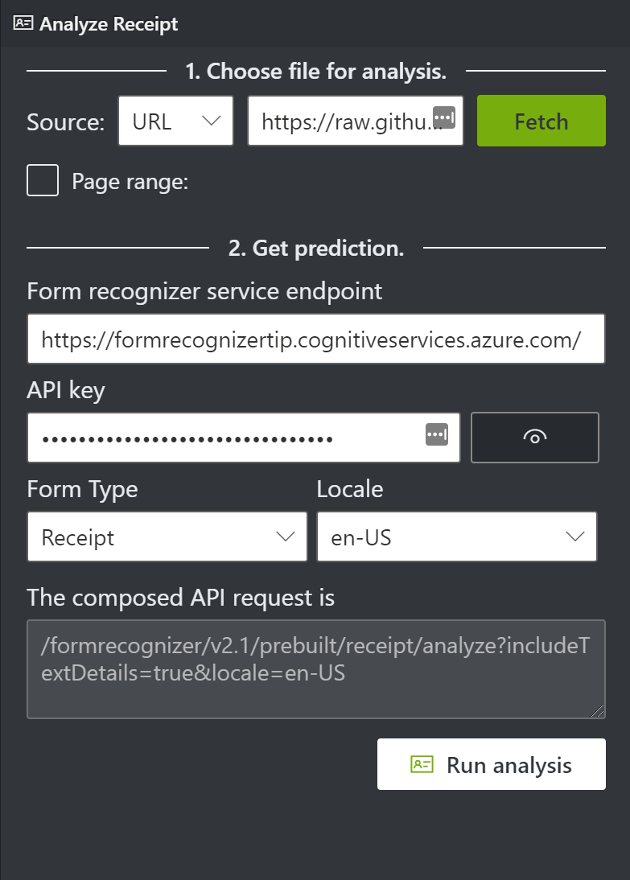
Task: Expand the Form Type Receipt dropdown
Action: (x=167, y=537)
